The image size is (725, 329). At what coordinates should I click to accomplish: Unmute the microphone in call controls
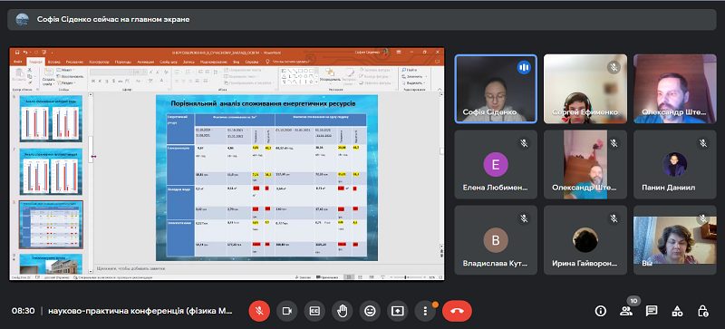click(x=259, y=311)
